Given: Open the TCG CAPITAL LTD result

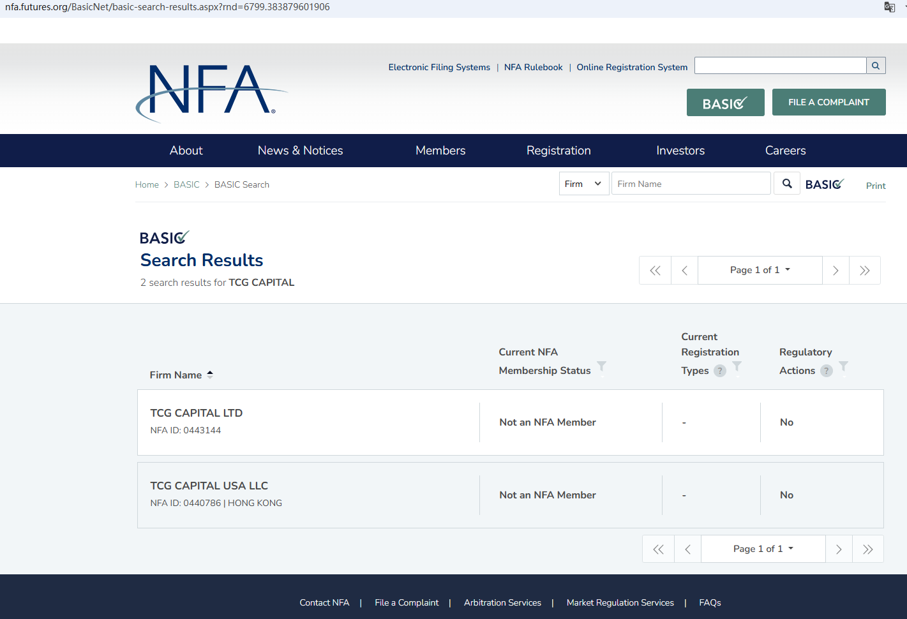Looking at the screenshot, I should click(197, 413).
